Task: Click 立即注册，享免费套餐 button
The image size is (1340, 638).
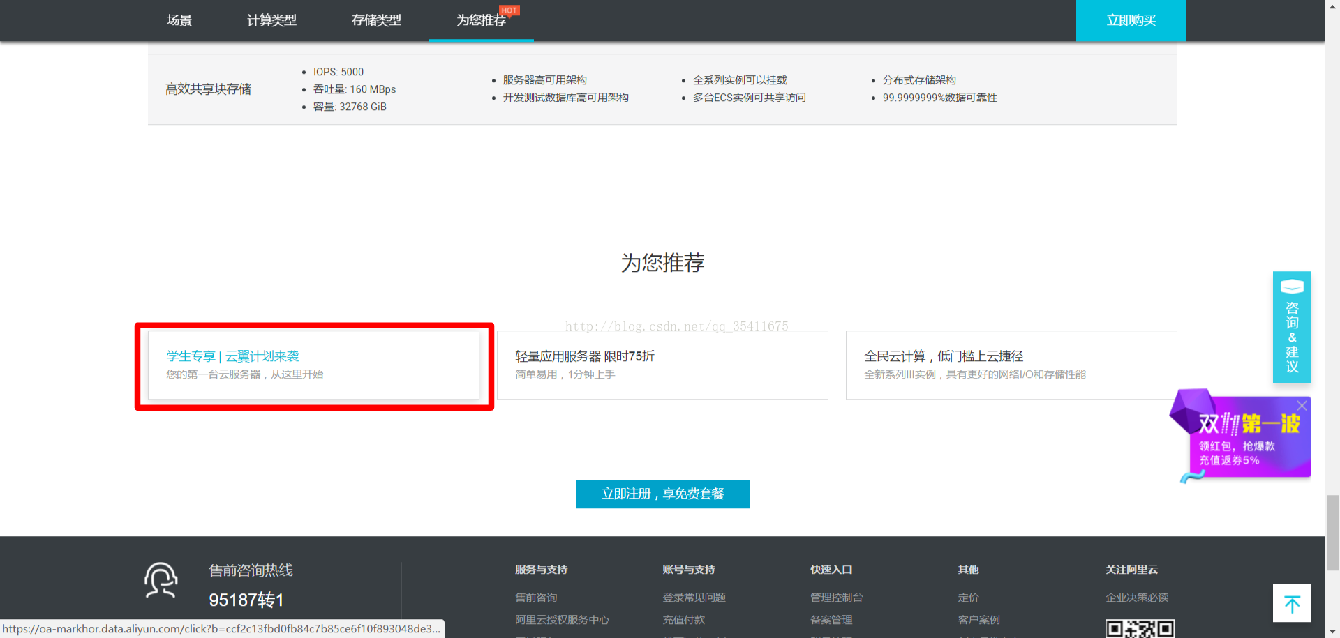Action: point(662,494)
